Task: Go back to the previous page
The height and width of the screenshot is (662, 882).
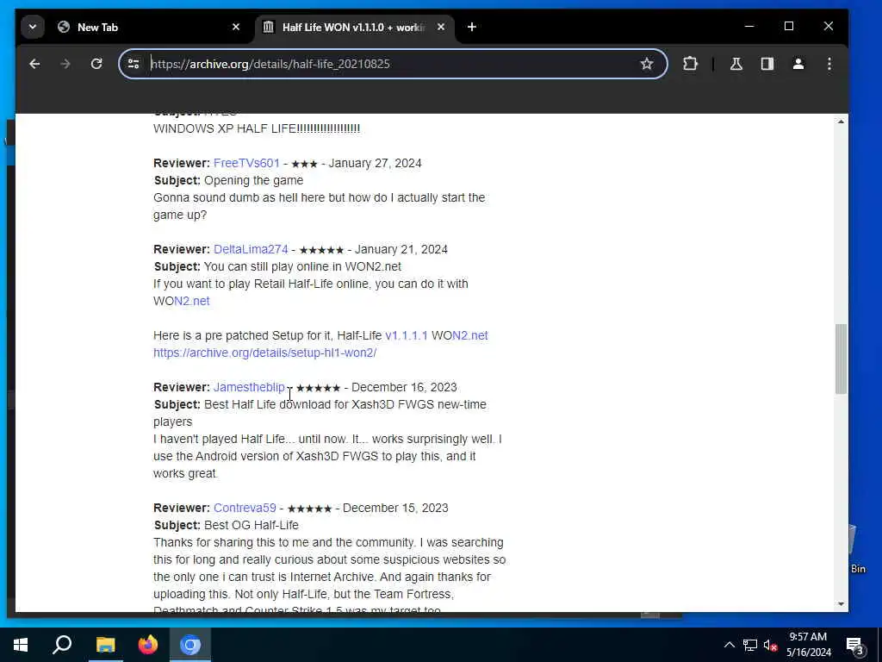Action: (x=34, y=64)
